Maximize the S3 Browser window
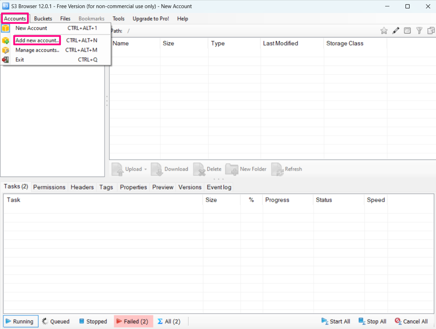Screen dimensions: 436x329 coord(407,6)
